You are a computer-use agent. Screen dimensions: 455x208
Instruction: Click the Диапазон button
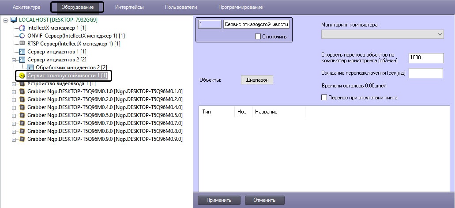[257, 80]
